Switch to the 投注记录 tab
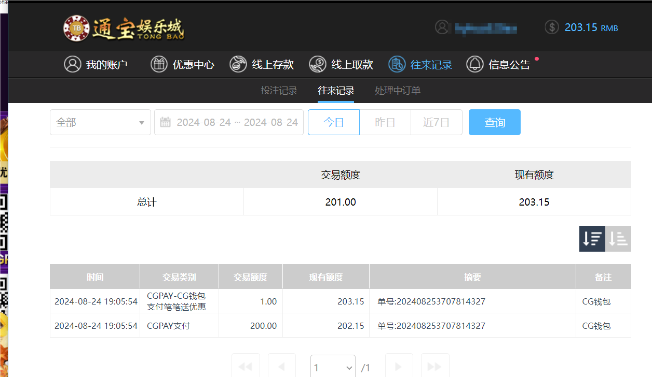The width and height of the screenshot is (652, 377). (x=278, y=90)
